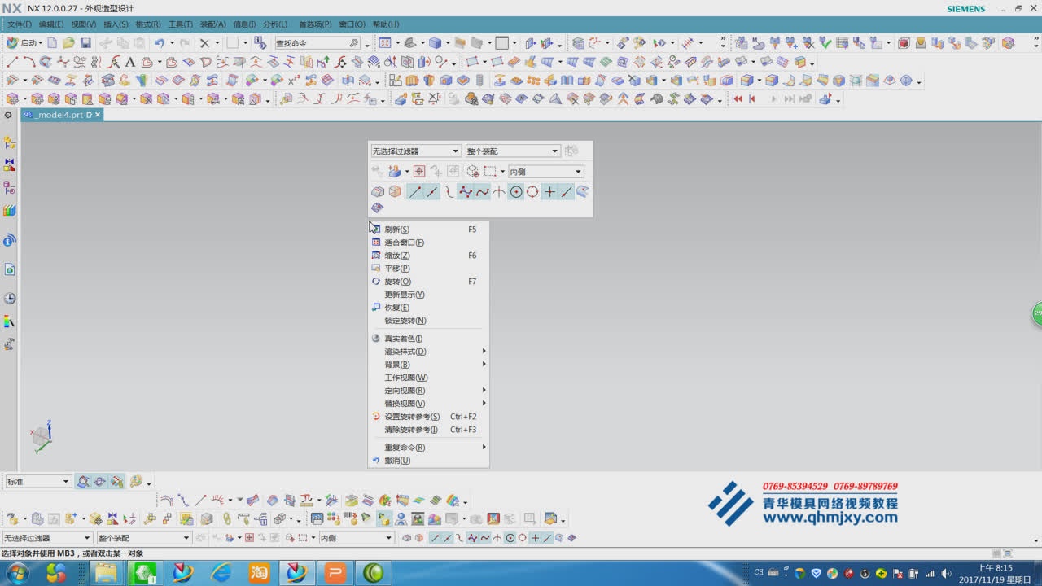This screenshot has height=586, width=1042.
Task: Open the 文件(F) menu
Action: (x=20, y=24)
